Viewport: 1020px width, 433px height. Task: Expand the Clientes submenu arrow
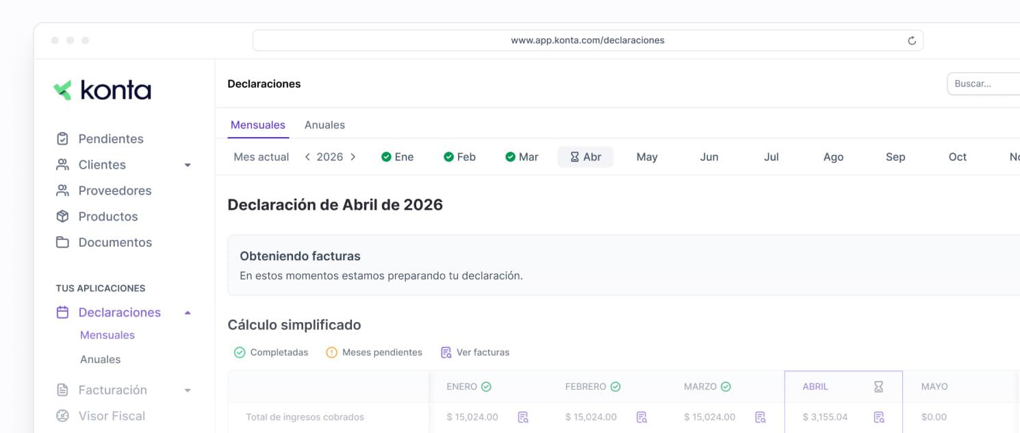(188, 165)
